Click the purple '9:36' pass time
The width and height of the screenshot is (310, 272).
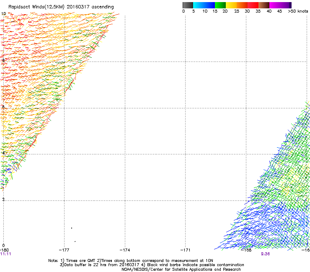(265, 254)
